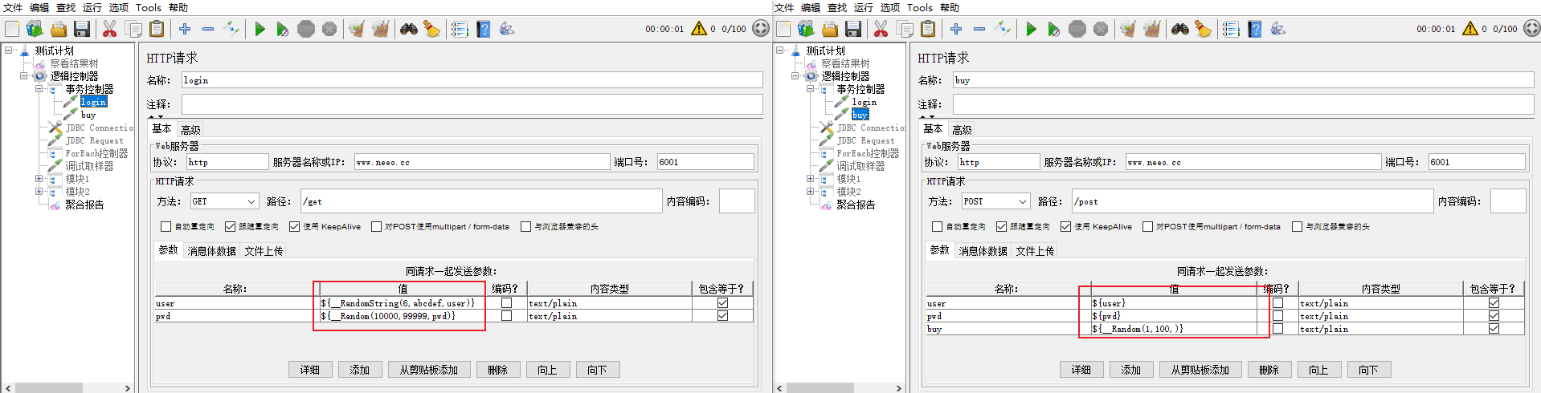
Task: Click Clear broom icon in left window
Action: (x=357, y=29)
